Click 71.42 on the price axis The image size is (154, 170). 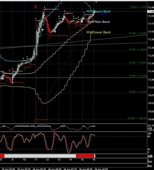[151, 32]
